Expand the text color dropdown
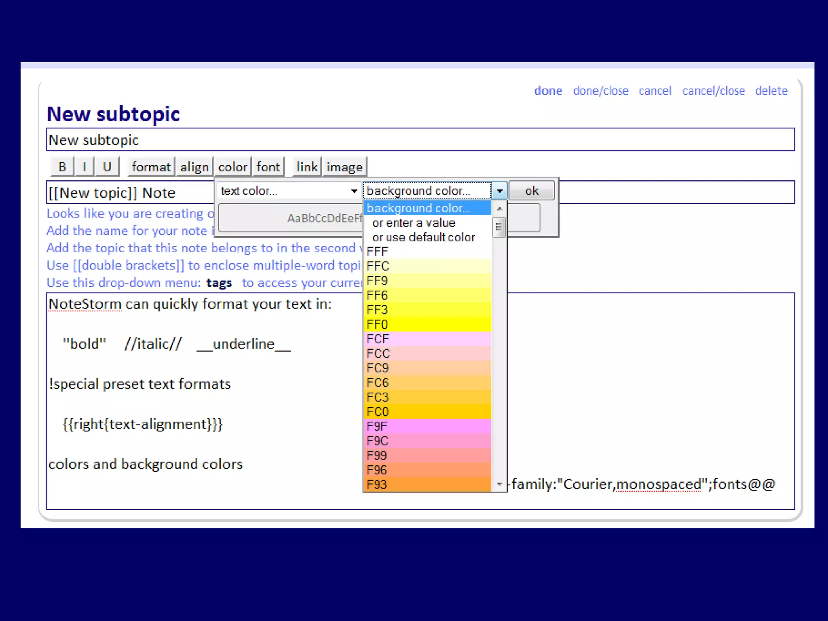 [354, 191]
